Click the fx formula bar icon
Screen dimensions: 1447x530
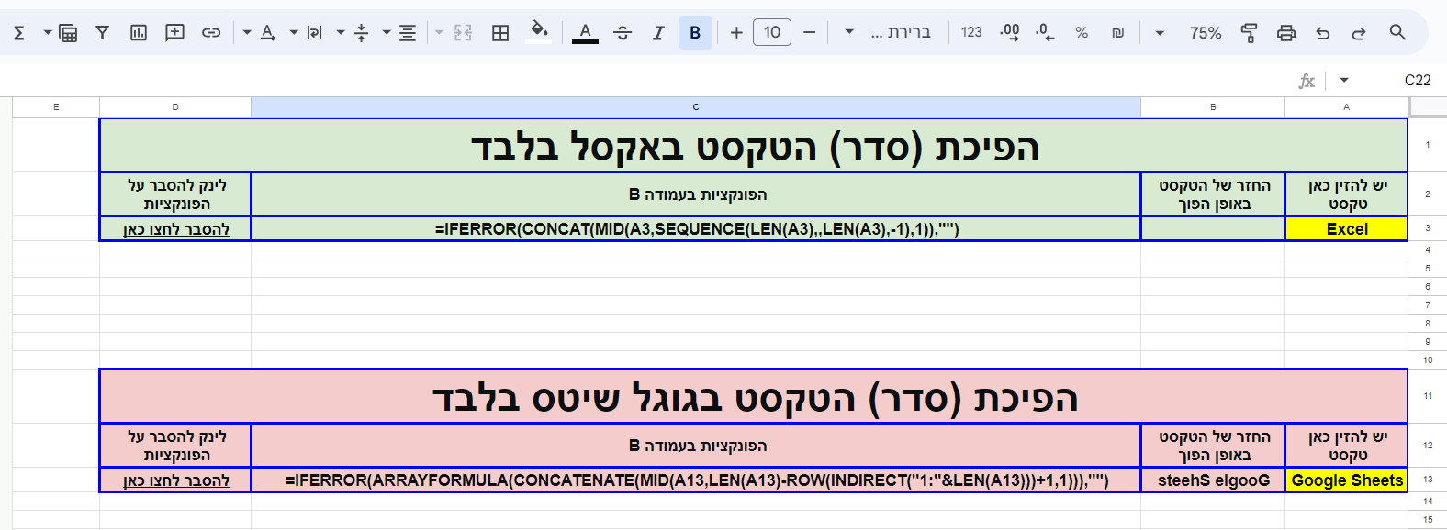1306,81
